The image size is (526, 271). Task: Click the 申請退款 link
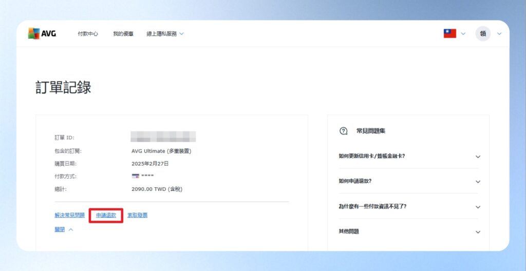pyautogui.click(x=106, y=216)
